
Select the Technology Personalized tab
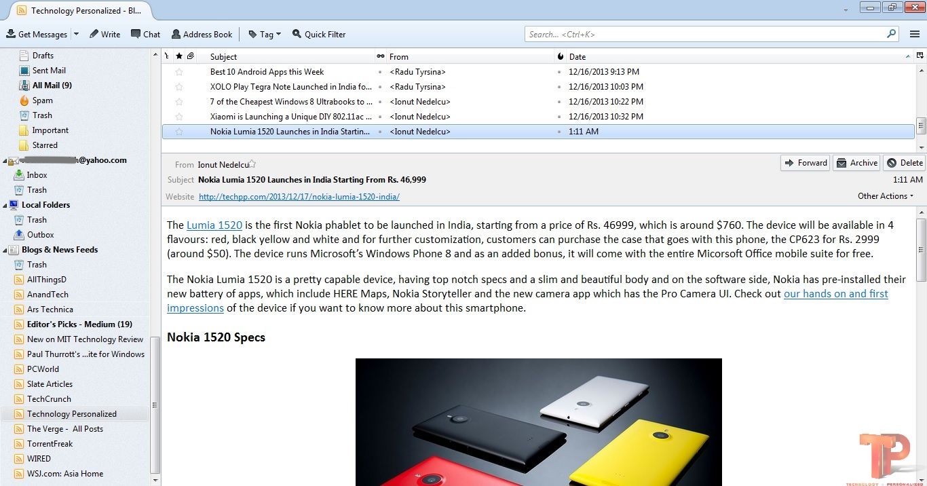click(x=80, y=11)
